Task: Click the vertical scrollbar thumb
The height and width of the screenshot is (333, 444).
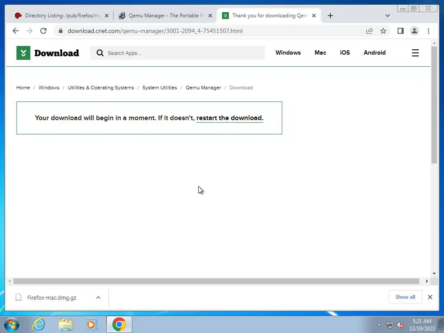Action: [434, 105]
